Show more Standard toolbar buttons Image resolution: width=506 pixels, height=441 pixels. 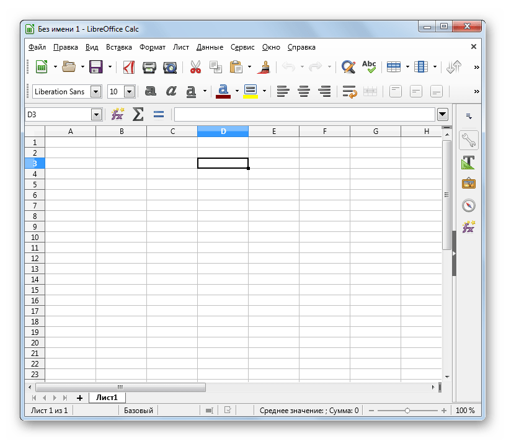476,67
